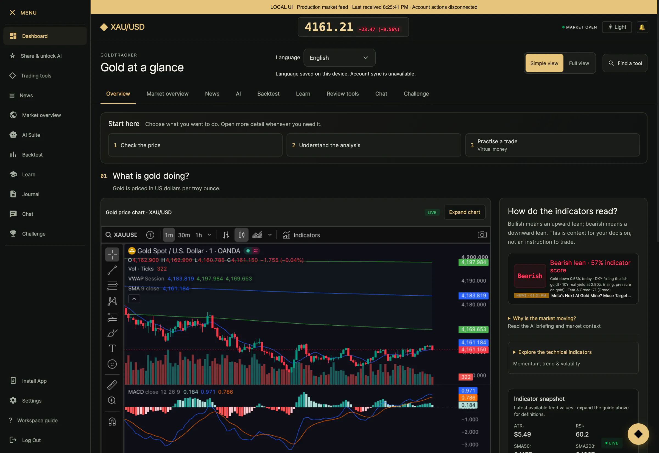Switch chart to bars style
Viewport: 659px width, 453px height.
click(226, 235)
